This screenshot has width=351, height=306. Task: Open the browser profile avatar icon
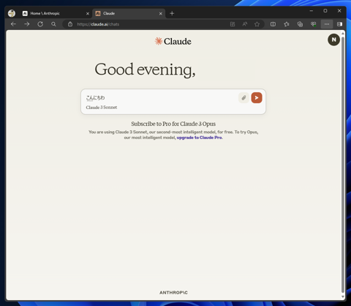(x=12, y=13)
